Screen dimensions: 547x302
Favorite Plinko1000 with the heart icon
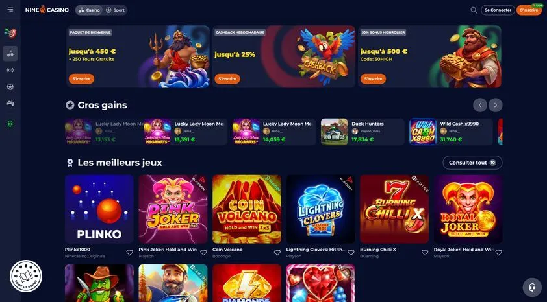129,253
